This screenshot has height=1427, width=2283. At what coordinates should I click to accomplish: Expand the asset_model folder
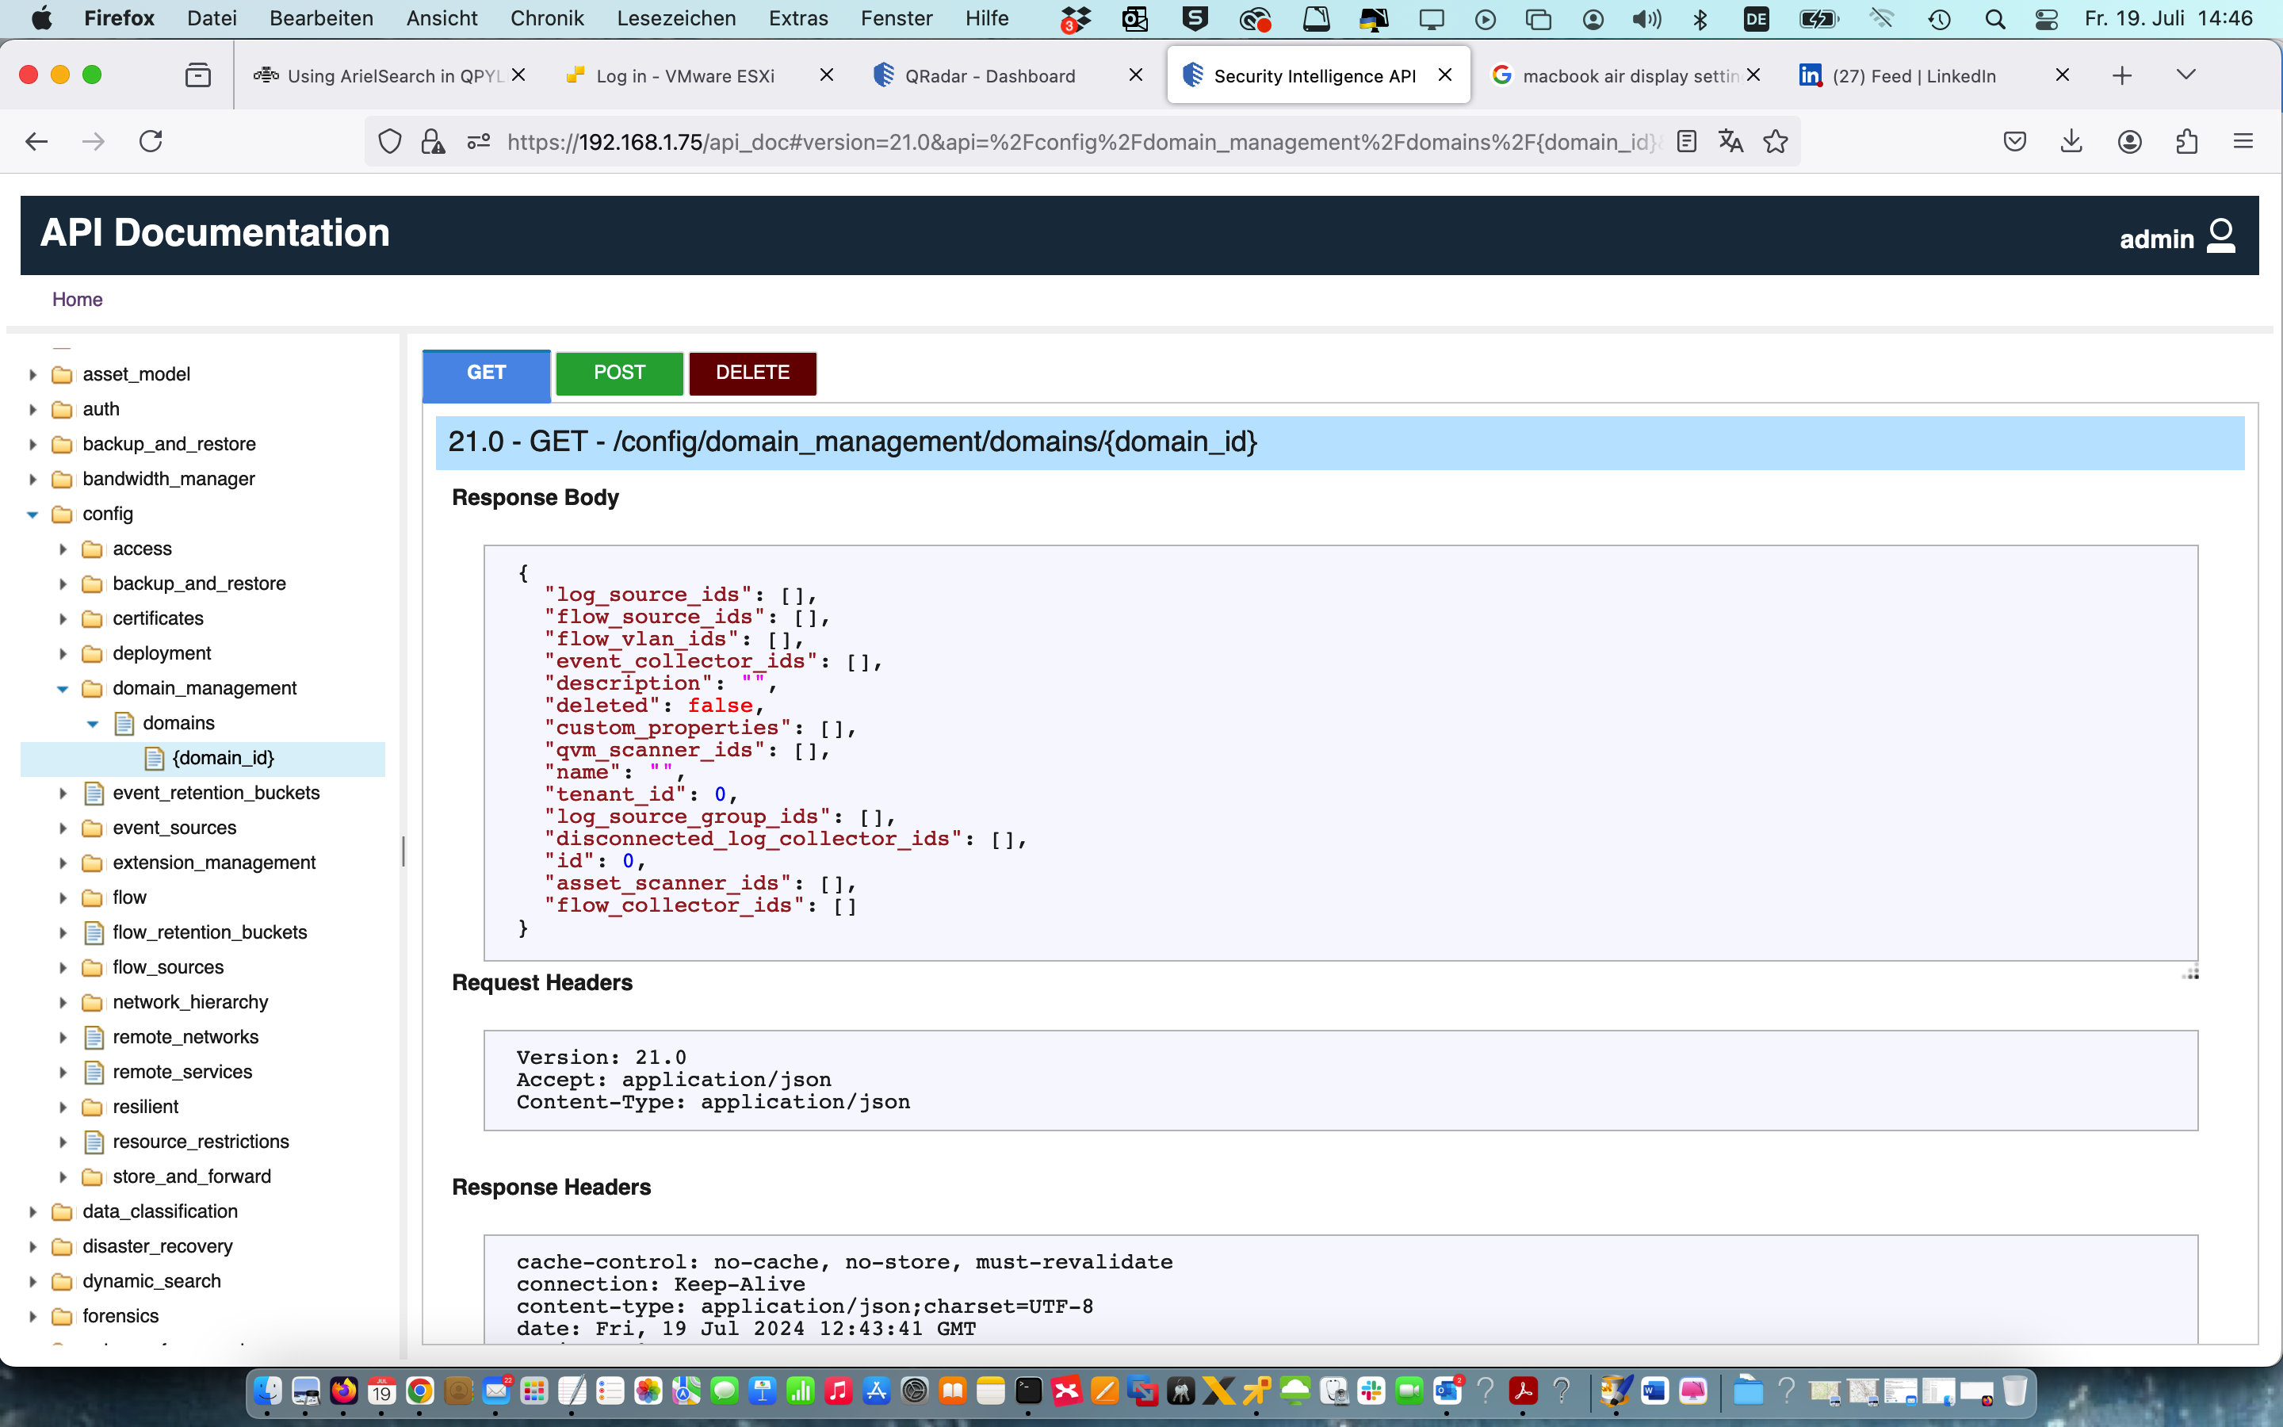tap(32, 375)
